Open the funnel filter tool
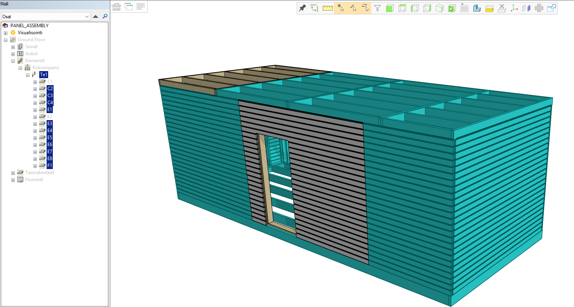Viewport: 574px width, 307px height. click(377, 8)
